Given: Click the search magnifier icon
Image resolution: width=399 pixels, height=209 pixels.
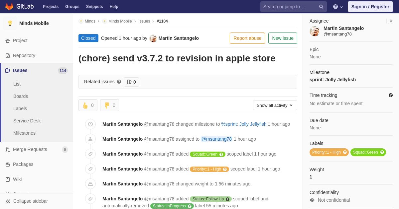Looking at the screenshot, I should [x=321, y=7].
